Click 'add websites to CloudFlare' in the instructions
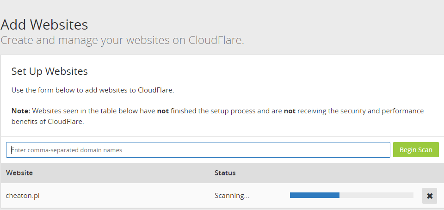 [137, 90]
